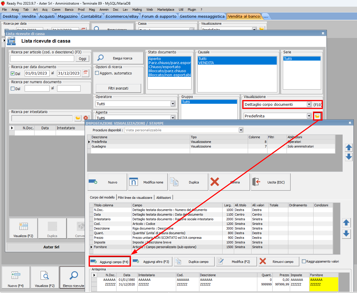Viewport: 357px width, 293px height.
Task: Click the start date field 01/01/2023
Action: (37, 73)
